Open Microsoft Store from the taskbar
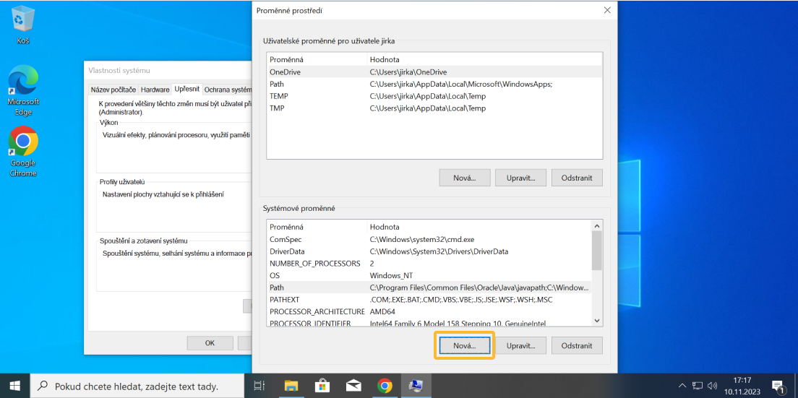798x398 pixels. pyautogui.click(x=322, y=386)
